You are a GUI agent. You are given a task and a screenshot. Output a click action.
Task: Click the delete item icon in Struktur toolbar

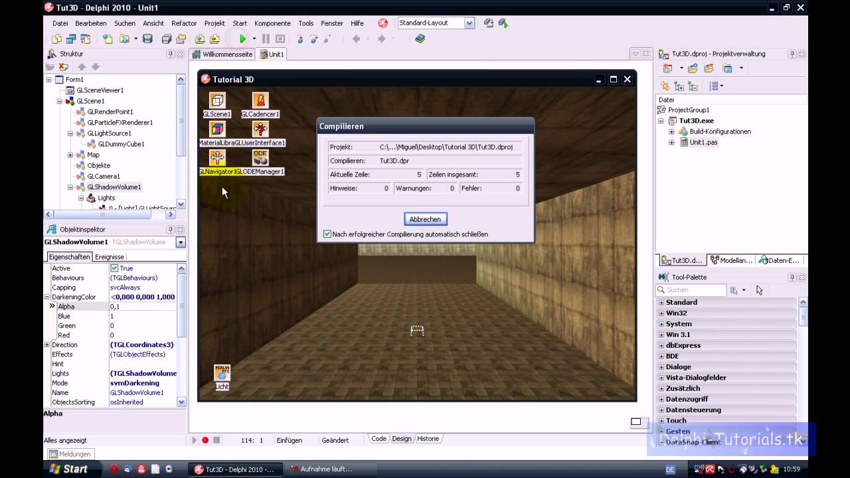click(x=64, y=67)
